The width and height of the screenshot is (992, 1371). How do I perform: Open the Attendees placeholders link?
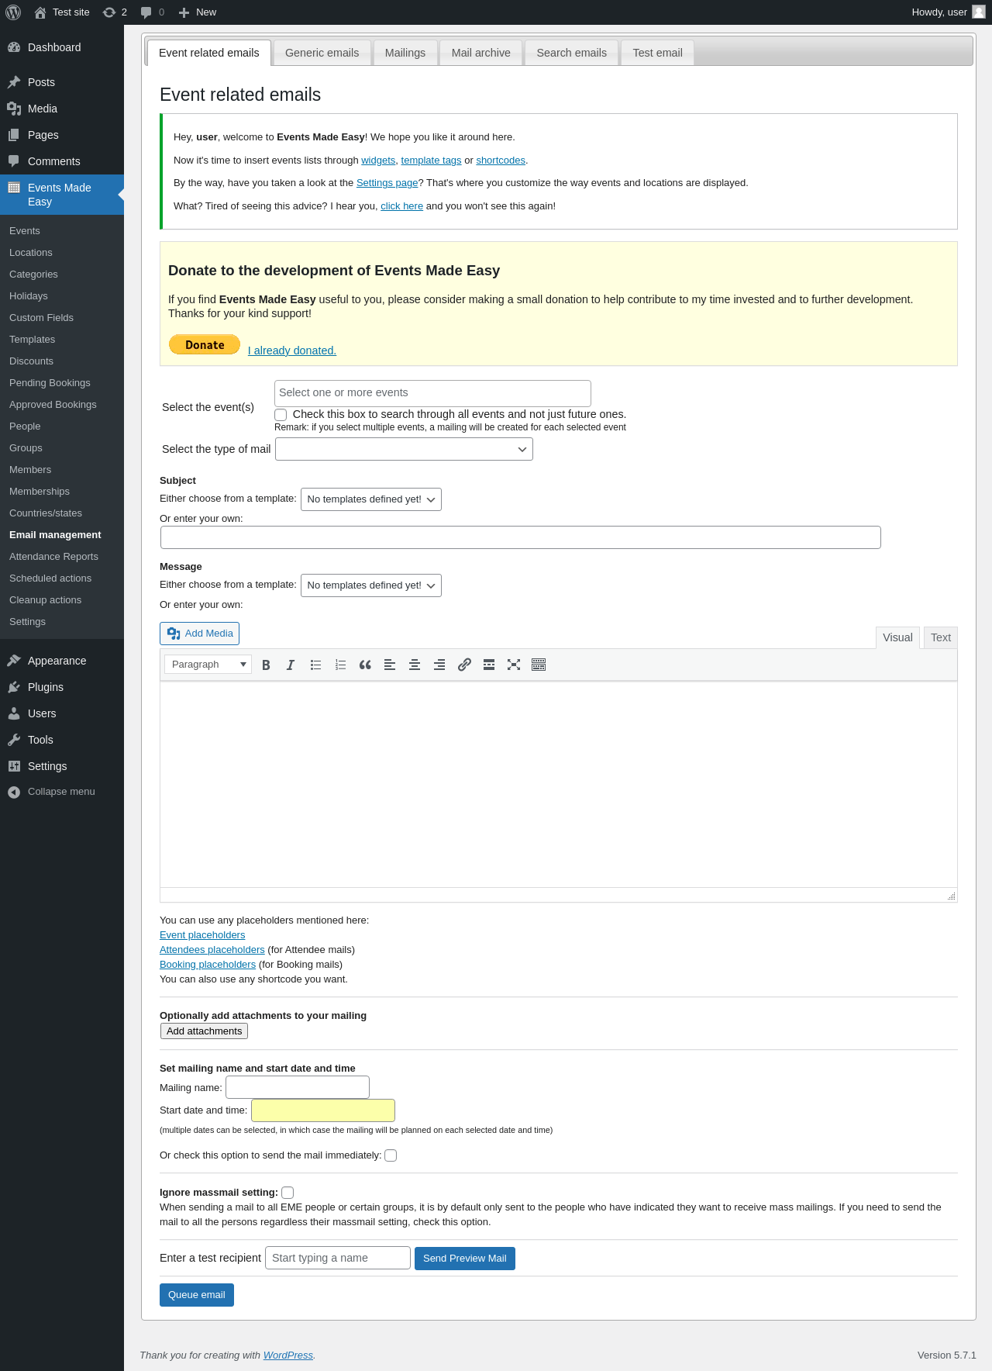point(212,950)
